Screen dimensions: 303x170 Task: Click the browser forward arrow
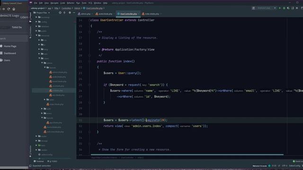tap(3, 9)
